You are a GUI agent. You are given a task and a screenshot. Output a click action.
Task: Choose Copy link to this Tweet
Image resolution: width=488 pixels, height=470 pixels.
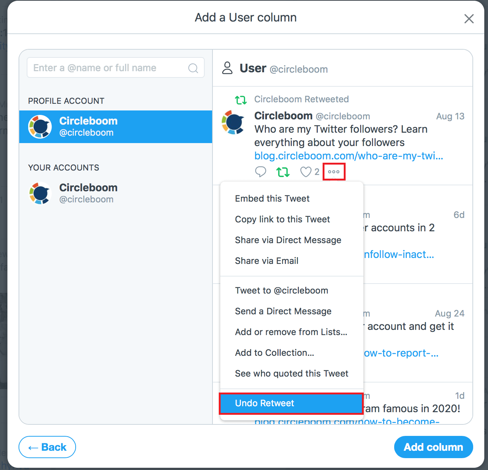click(x=282, y=219)
